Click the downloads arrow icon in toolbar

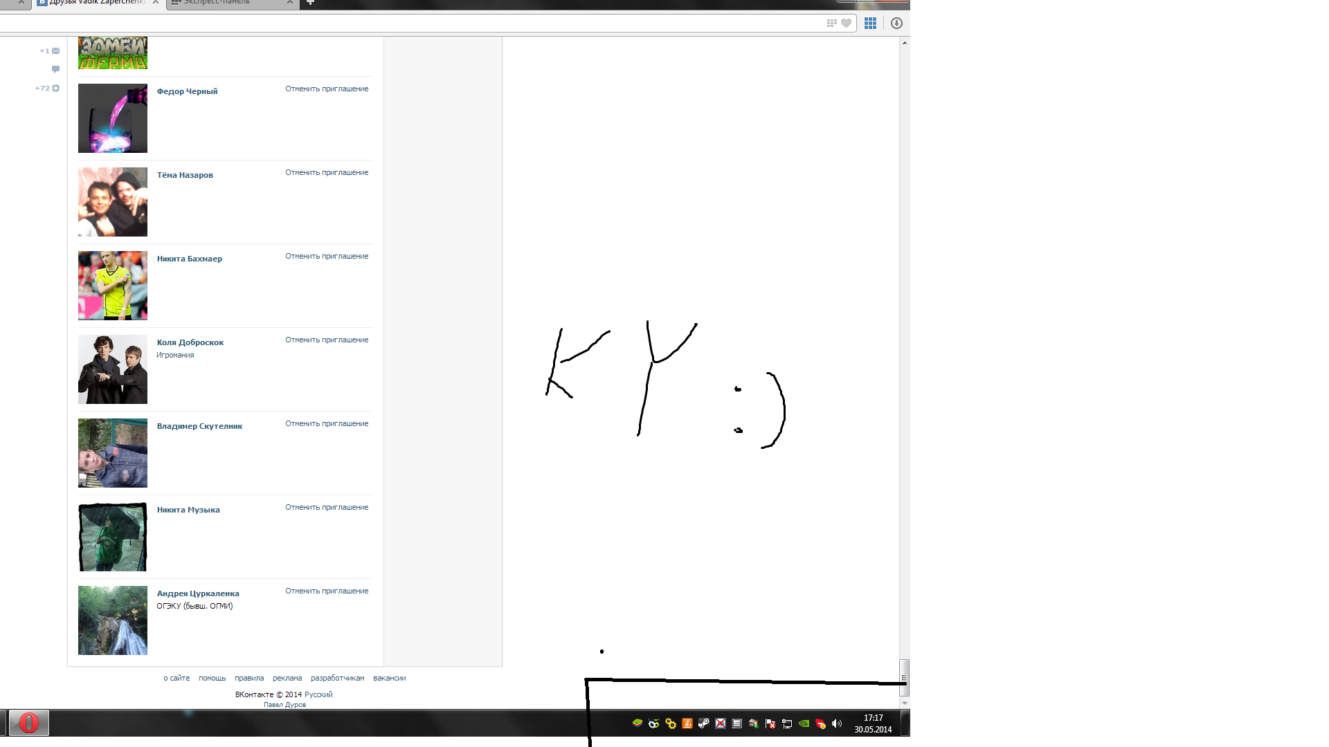coord(896,24)
